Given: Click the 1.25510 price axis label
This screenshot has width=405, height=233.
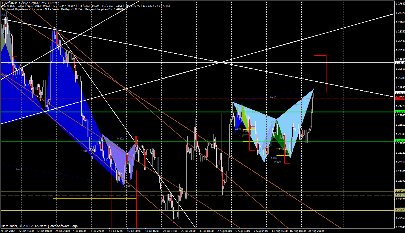Looking at the screenshot, I should (400, 69).
